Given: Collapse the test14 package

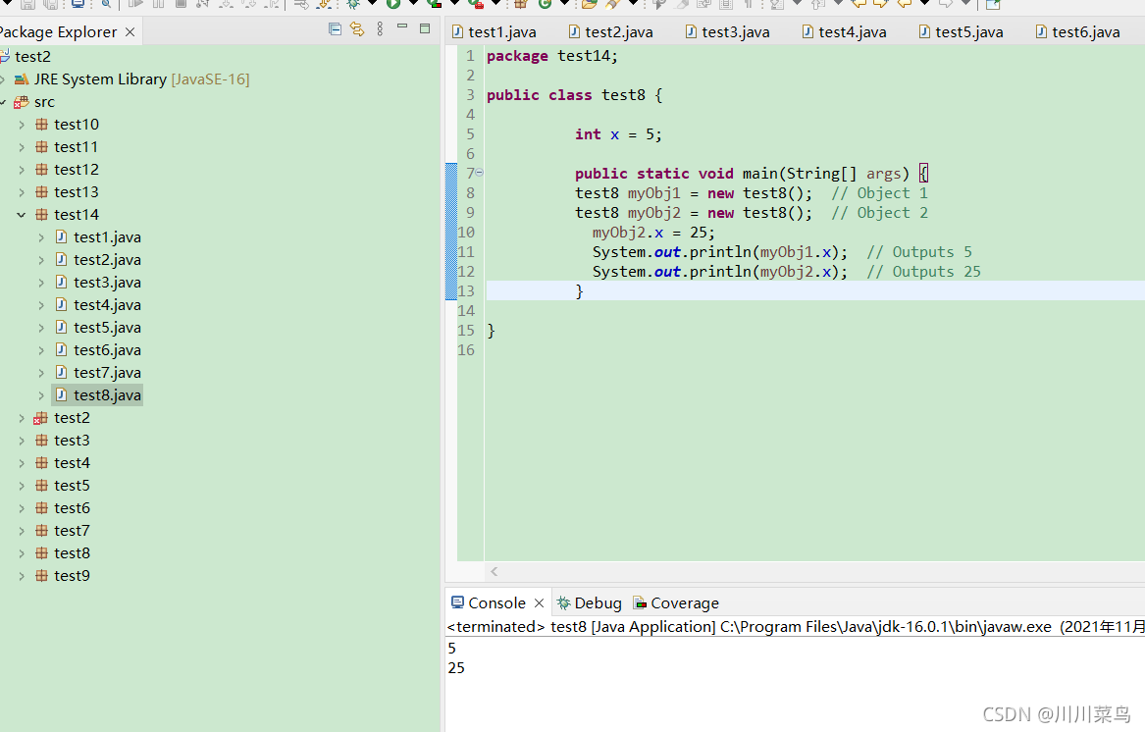Looking at the screenshot, I should 22,215.
